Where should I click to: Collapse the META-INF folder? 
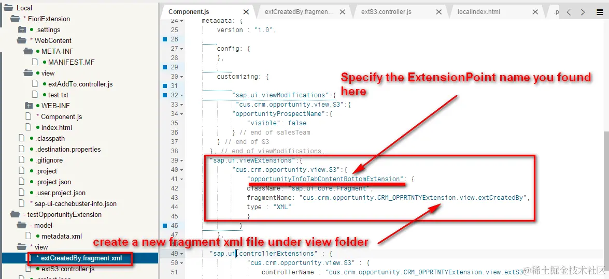29,51
